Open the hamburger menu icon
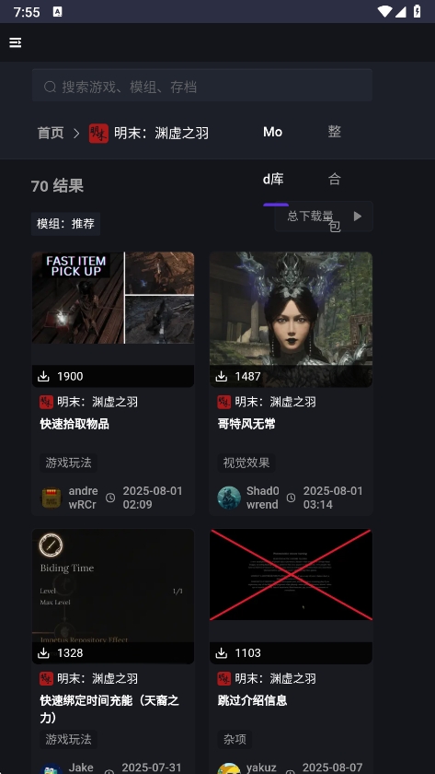 point(16,42)
